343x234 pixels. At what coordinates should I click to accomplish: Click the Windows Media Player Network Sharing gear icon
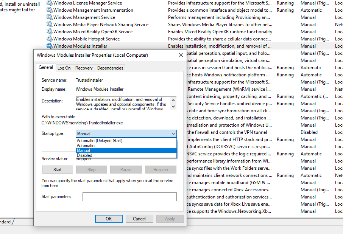tap(50, 25)
